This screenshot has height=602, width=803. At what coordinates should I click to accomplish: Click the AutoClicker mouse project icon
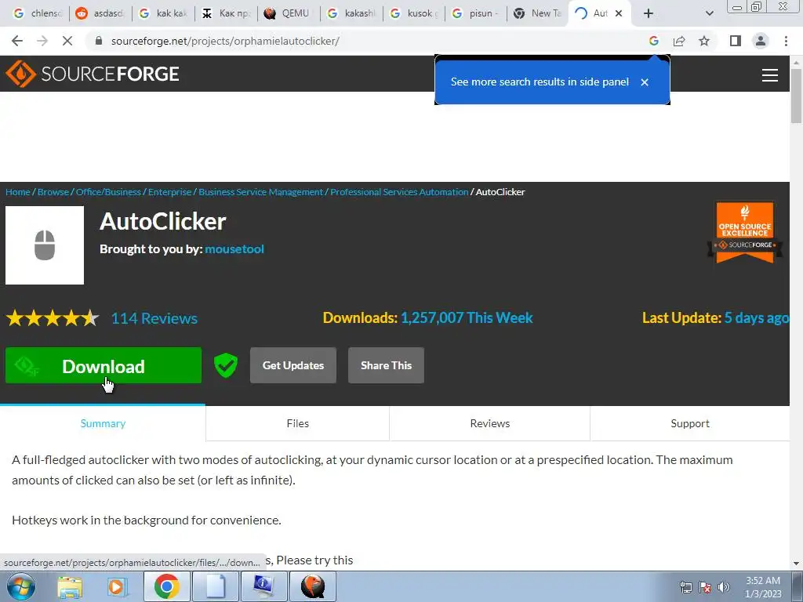(x=45, y=245)
